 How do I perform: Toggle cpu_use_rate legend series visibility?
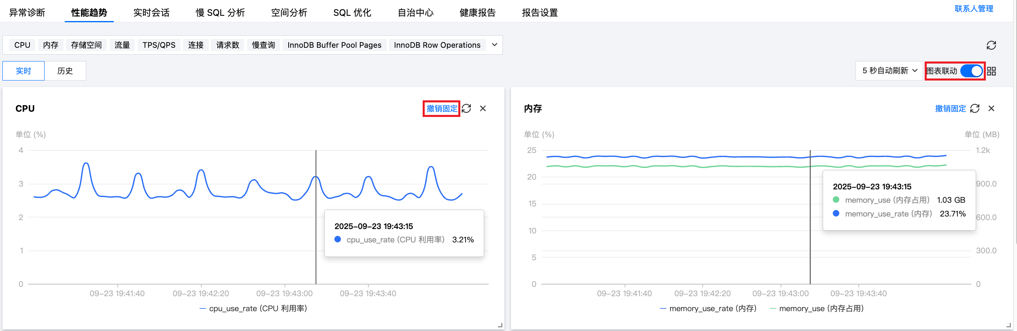(254, 308)
